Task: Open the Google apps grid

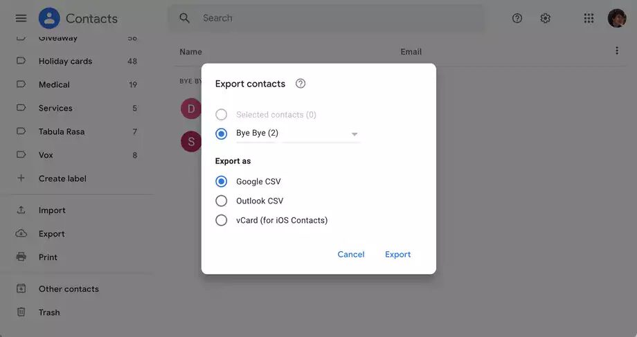Action: [x=589, y=18]
